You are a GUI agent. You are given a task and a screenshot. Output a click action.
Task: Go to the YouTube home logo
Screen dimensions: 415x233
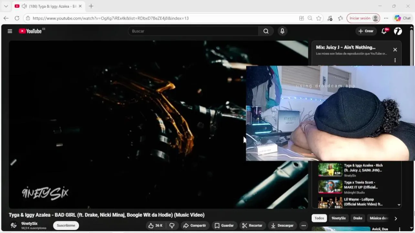(30, 31)
